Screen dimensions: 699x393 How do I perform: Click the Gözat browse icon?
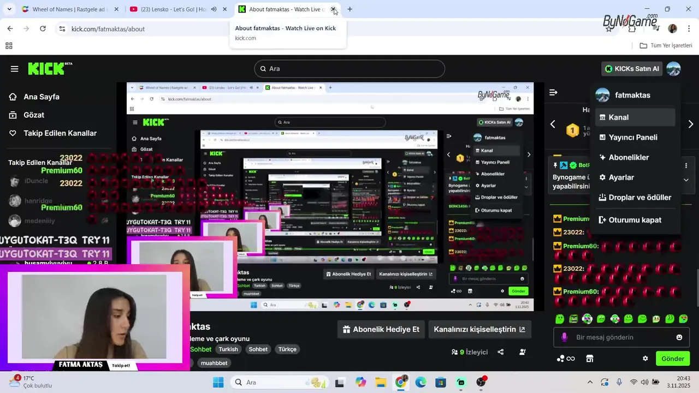tap(13, 115)
